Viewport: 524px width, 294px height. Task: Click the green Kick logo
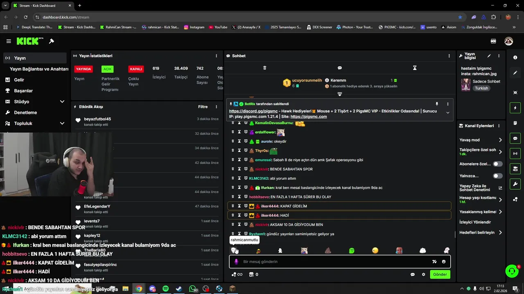[30, 41]
